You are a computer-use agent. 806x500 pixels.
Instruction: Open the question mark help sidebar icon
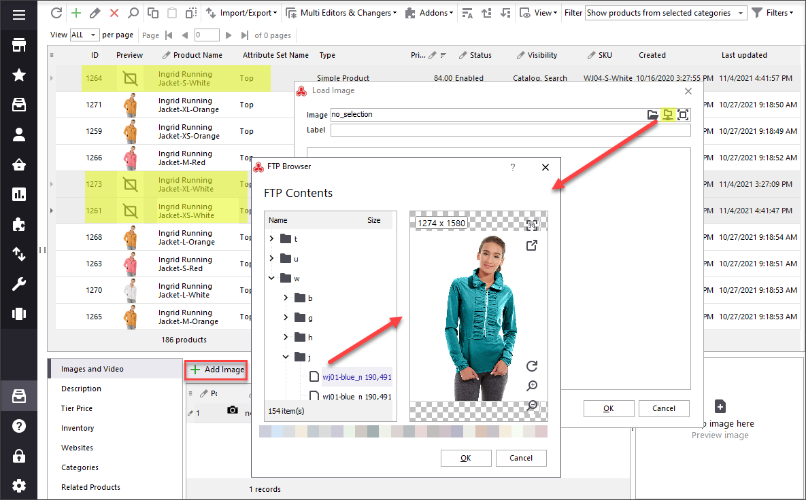click(x=19, y=426)
